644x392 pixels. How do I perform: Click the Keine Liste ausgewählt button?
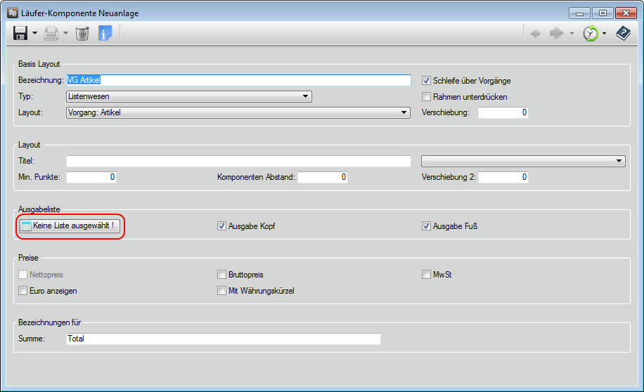[70, 226]
